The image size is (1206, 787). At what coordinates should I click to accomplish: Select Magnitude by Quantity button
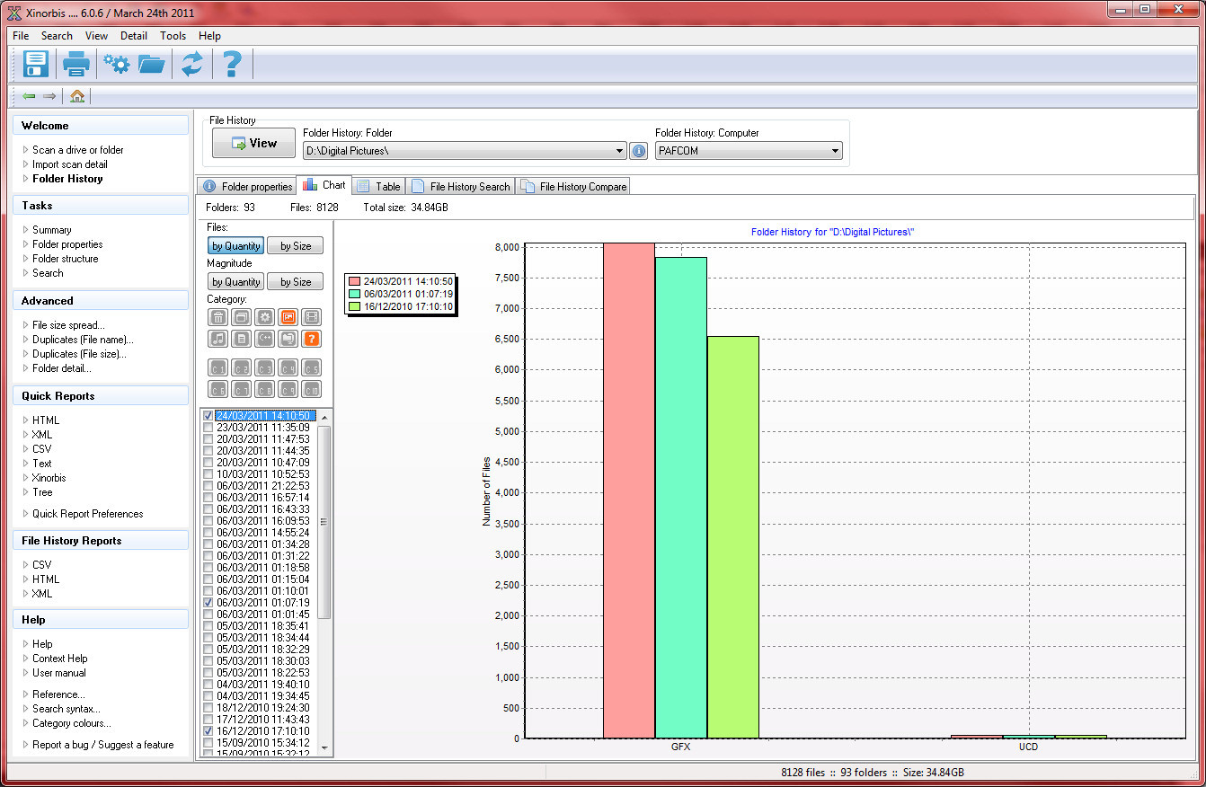tap(236, 282)
